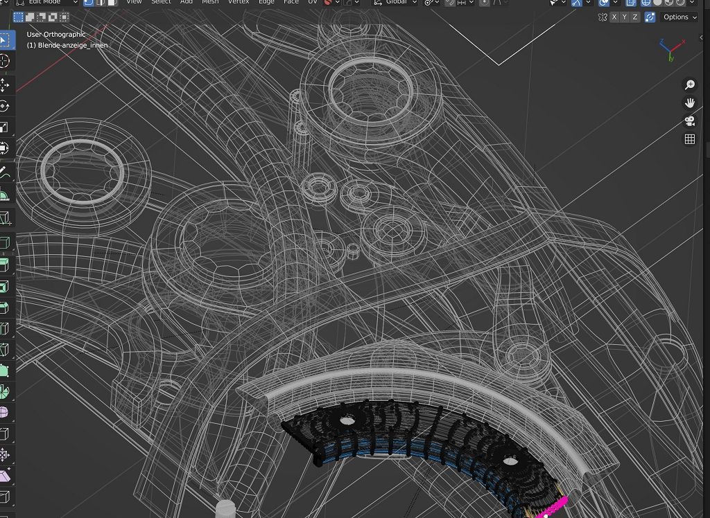Open the Add menu
Viewport: 710px width, 518px height.
click(x=186, y=2)
